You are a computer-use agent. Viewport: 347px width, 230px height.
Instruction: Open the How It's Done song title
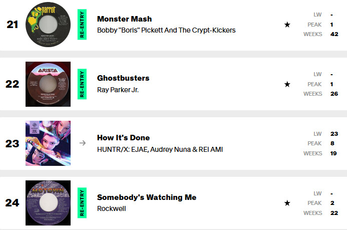[x=123, y=137]
